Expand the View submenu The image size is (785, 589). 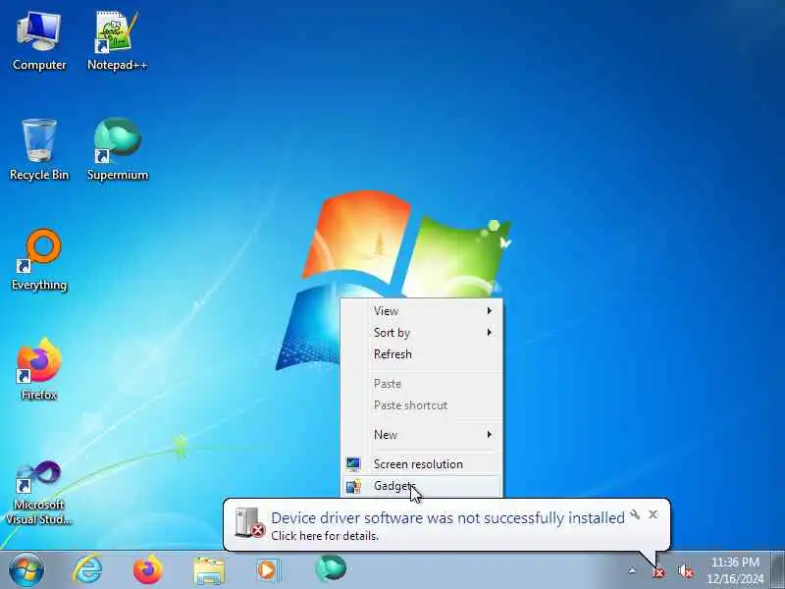pyautogui.click(x=421, y=310)
